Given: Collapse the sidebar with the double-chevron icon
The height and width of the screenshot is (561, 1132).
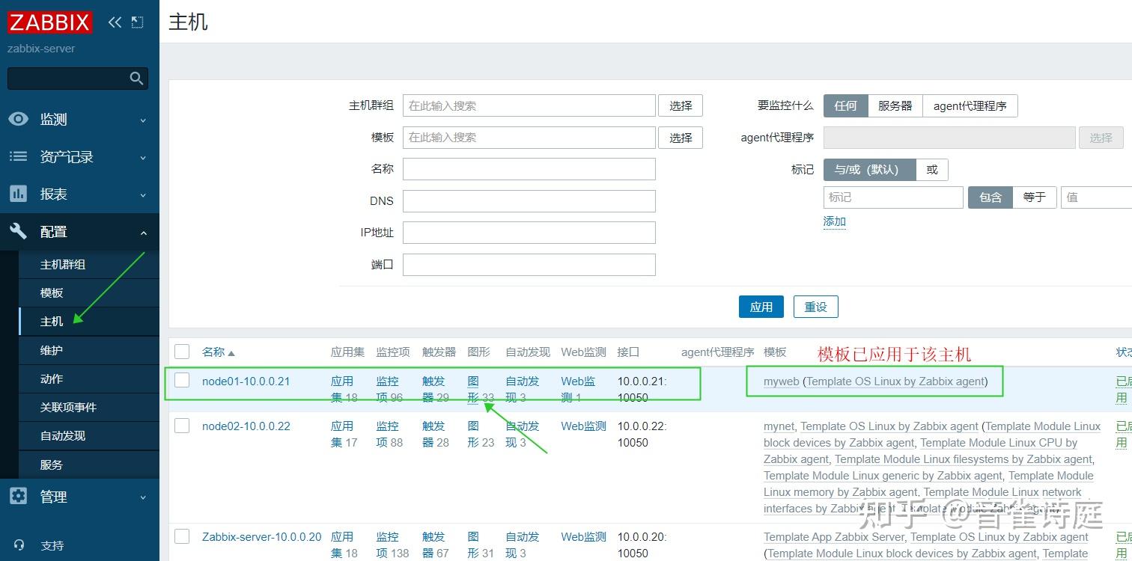Looking at the screenshot, I should 114,22.
